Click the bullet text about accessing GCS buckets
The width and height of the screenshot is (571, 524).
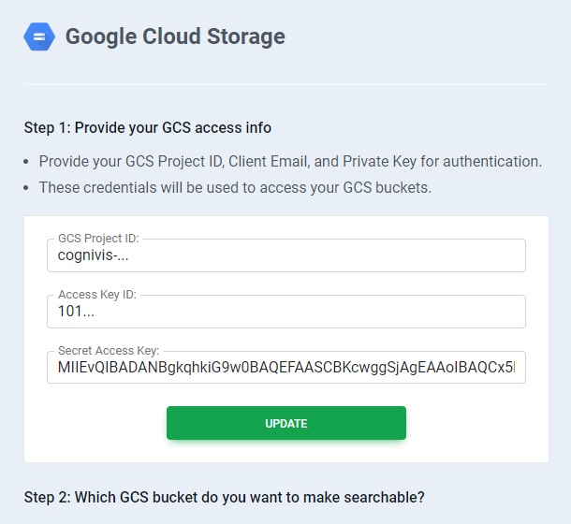pyautogui.click(x=235, y=187)
